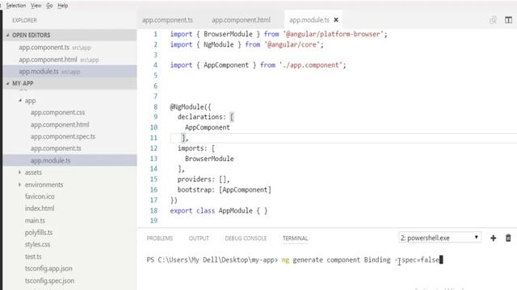Select app.module.ts in app folder

(69, 160)
